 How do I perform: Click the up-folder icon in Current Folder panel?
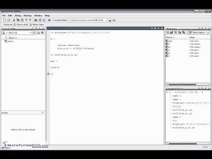click(x=38, y=33)
